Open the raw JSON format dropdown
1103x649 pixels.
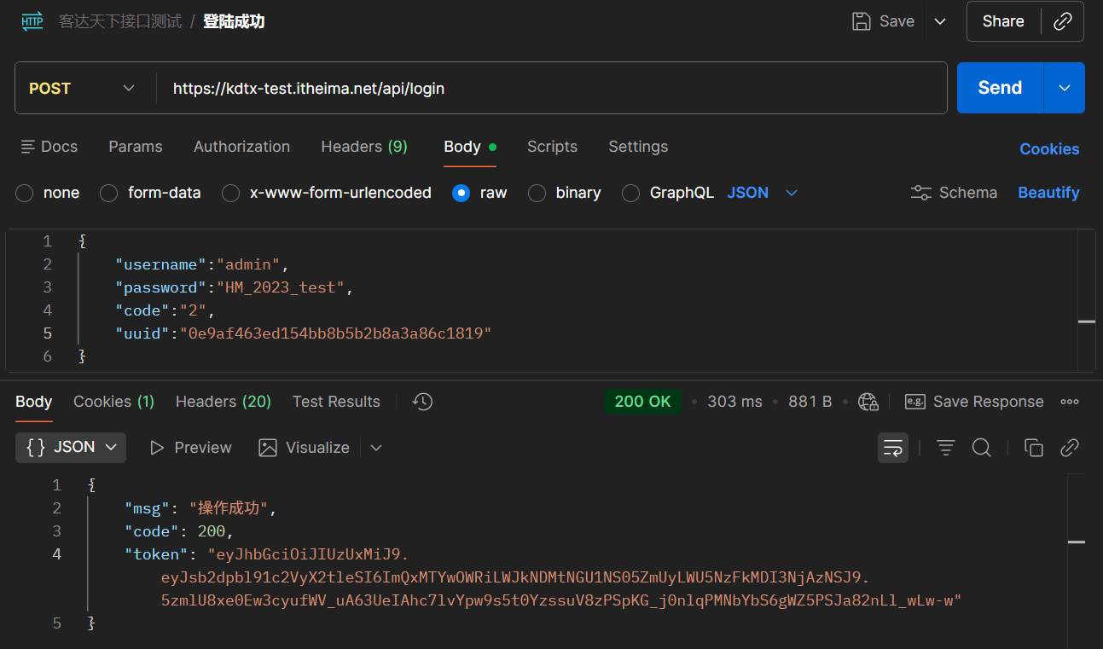point(762,193)
